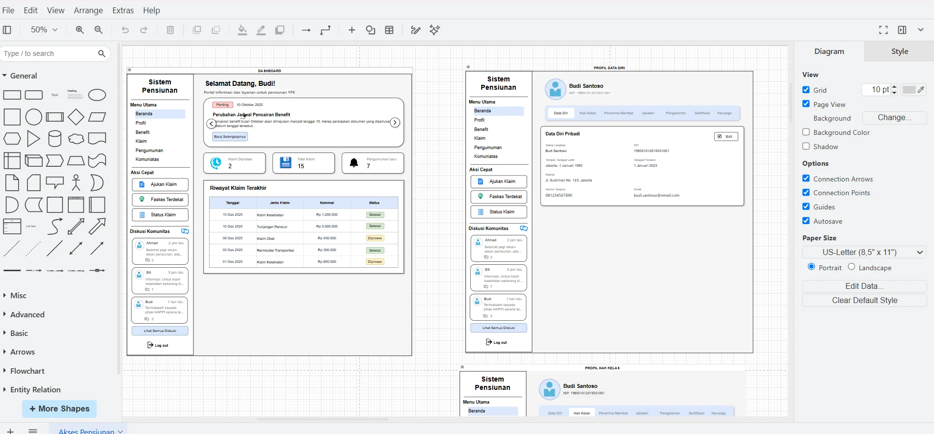Open the Edit menu

coord(30,10)
